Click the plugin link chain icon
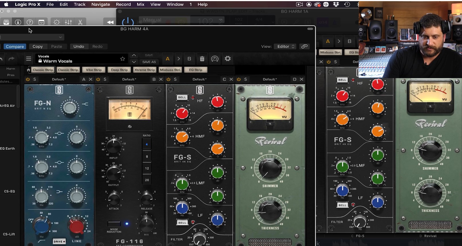462x246 pixels. pos(304,46)
